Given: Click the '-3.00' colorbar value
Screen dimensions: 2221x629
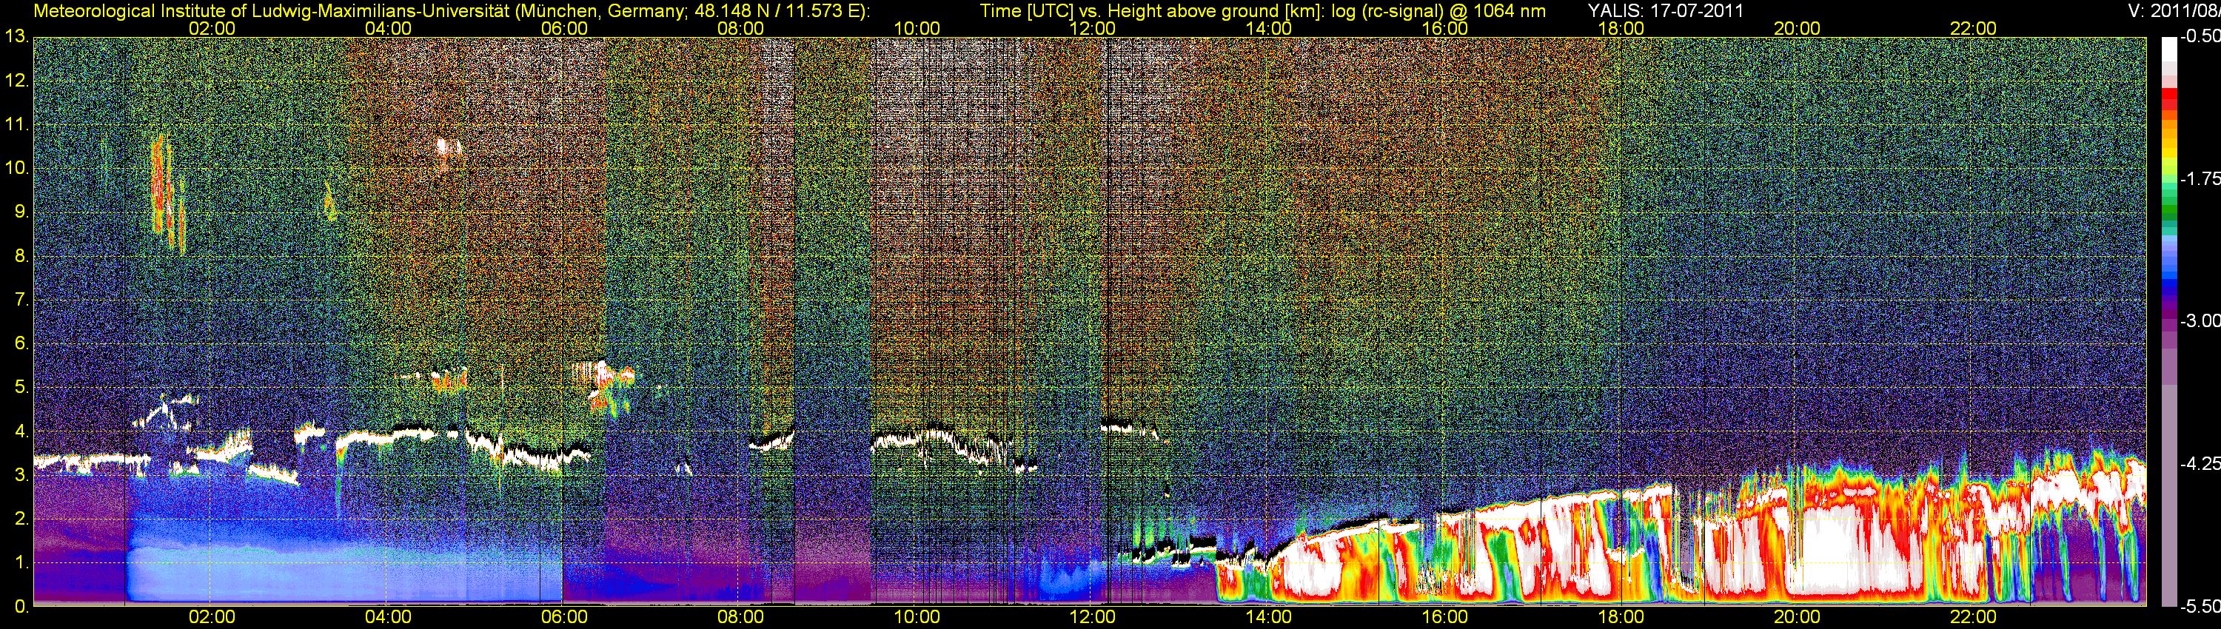Looking at the screenshot, I should 2201,321.
